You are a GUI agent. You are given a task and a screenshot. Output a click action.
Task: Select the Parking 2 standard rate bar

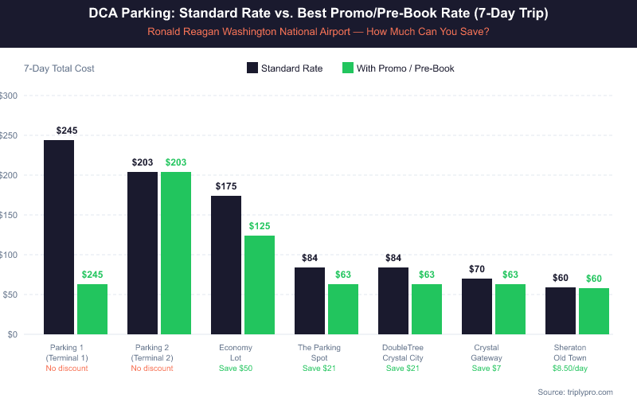(143, 253)
